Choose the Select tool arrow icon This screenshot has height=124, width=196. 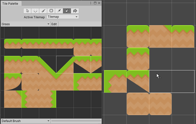click(x=27, y=11)
